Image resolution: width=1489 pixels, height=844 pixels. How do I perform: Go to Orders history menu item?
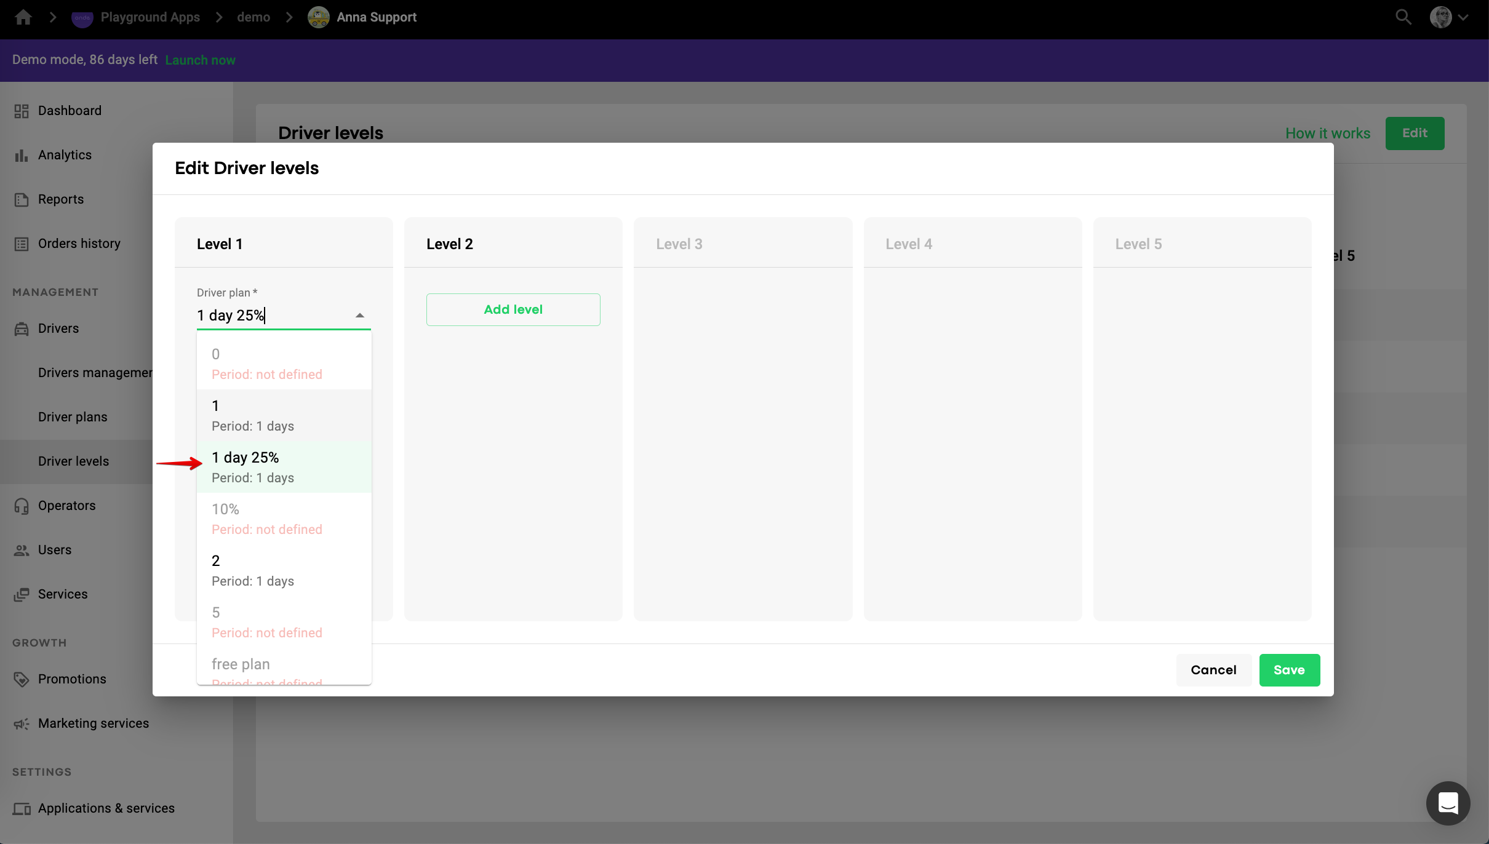[79, 244]
